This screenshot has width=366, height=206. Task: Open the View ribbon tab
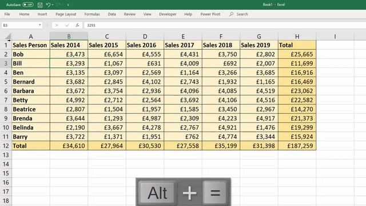(148, 14)
